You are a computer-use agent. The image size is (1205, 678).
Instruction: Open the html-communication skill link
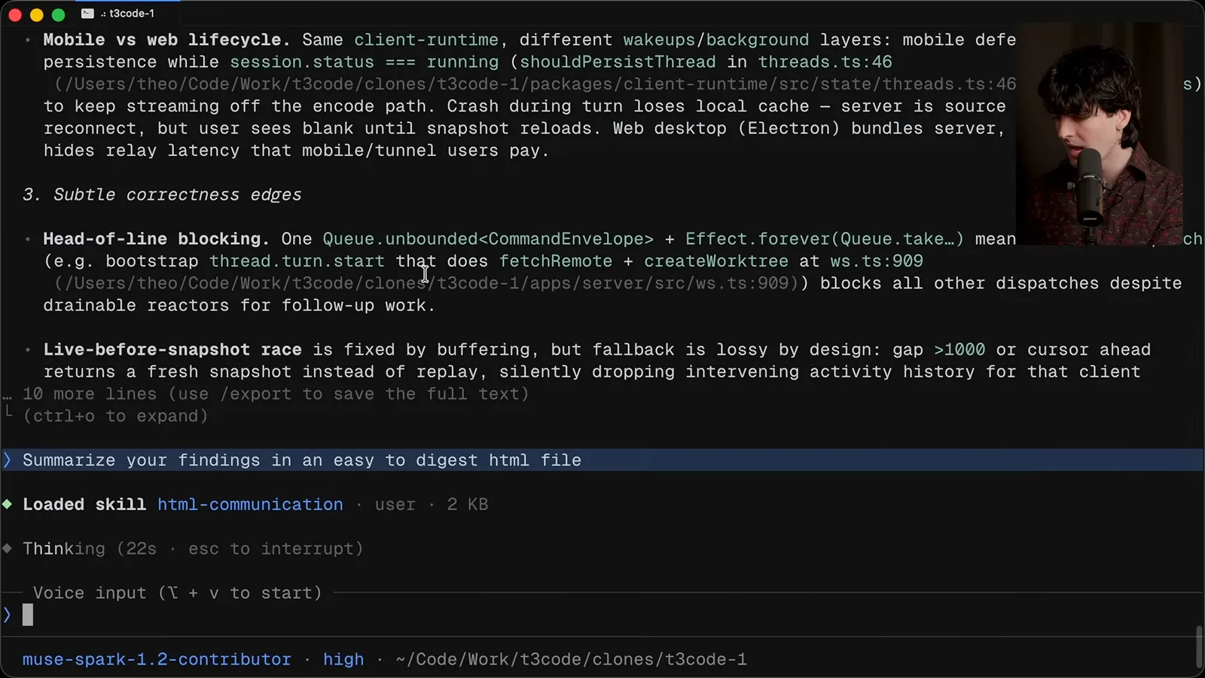pos(250,504)
